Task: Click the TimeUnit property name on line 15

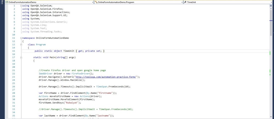Action: pos(69,51)
